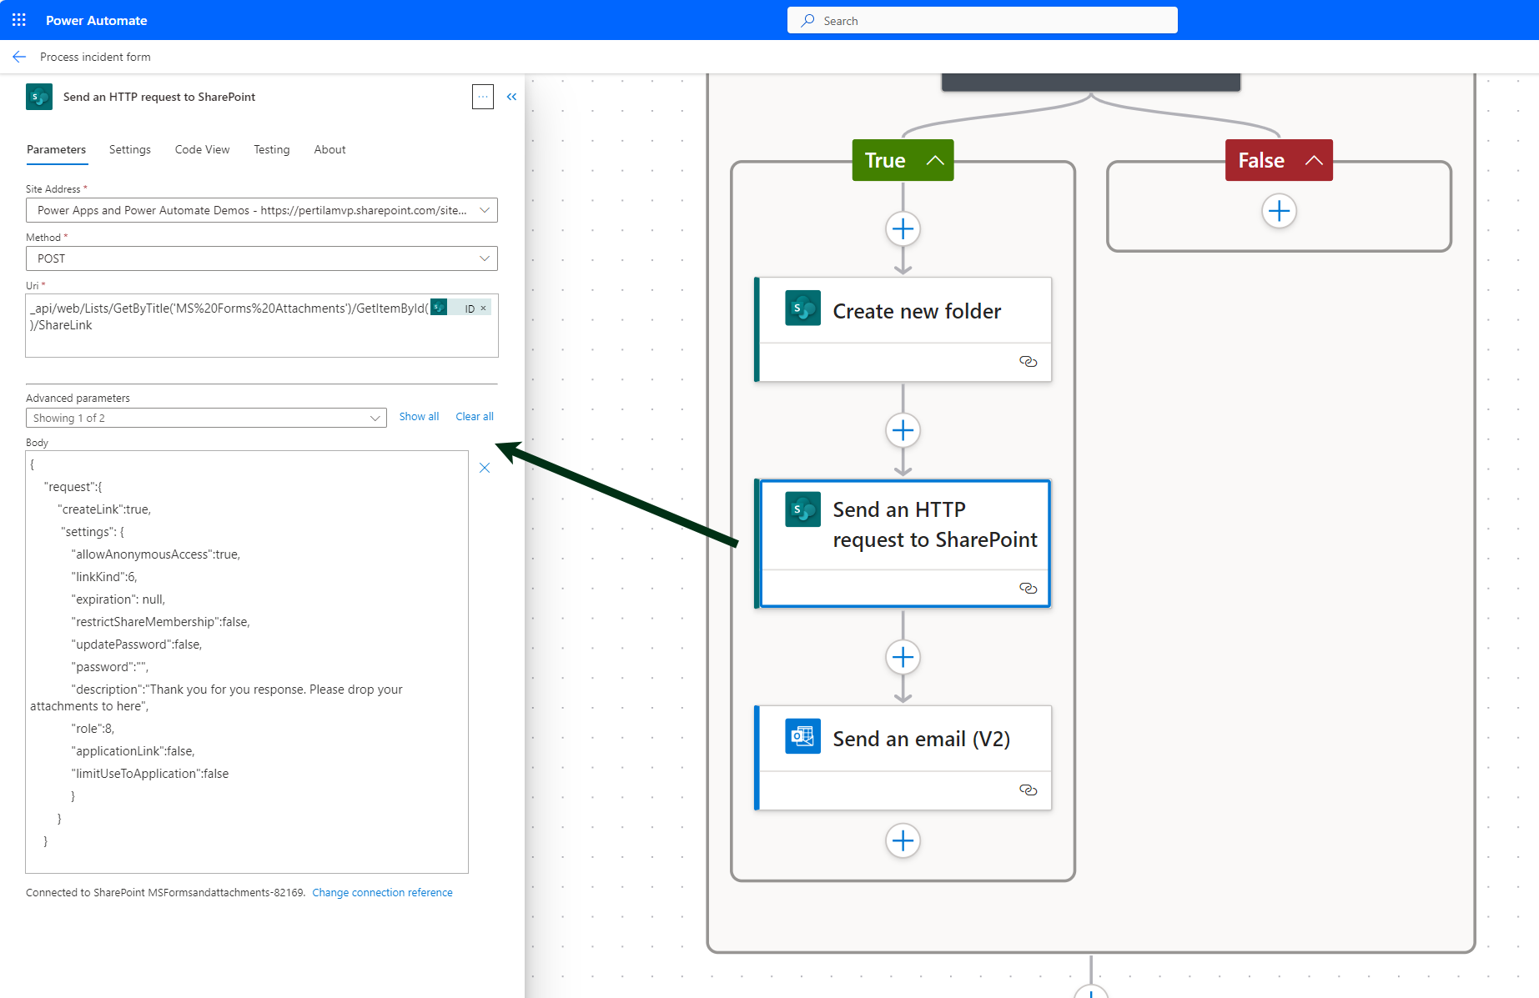Open the Settings tab
The image size is (1539, 998).
[x=130, y=149]
